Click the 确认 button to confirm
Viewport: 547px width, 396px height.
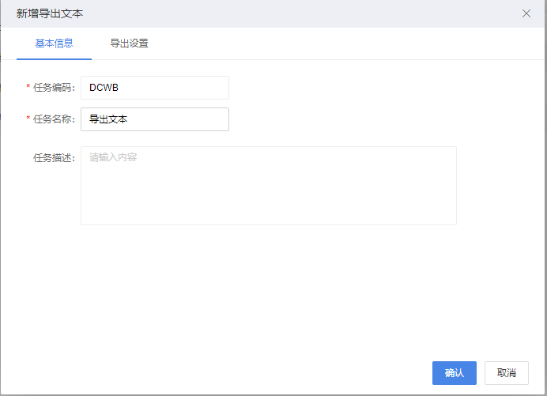[x=454, y=373]
